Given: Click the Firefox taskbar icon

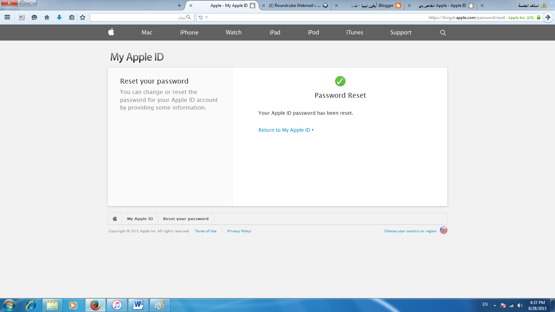Looking at the screenshot, I should [95, 305].
